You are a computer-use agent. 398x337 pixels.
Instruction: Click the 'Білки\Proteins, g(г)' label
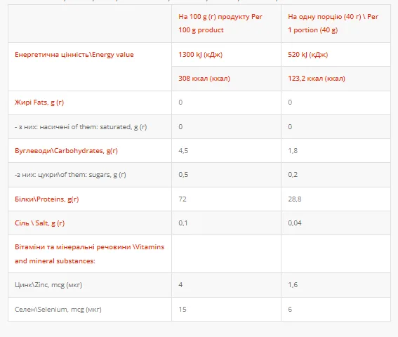(47, 199)
